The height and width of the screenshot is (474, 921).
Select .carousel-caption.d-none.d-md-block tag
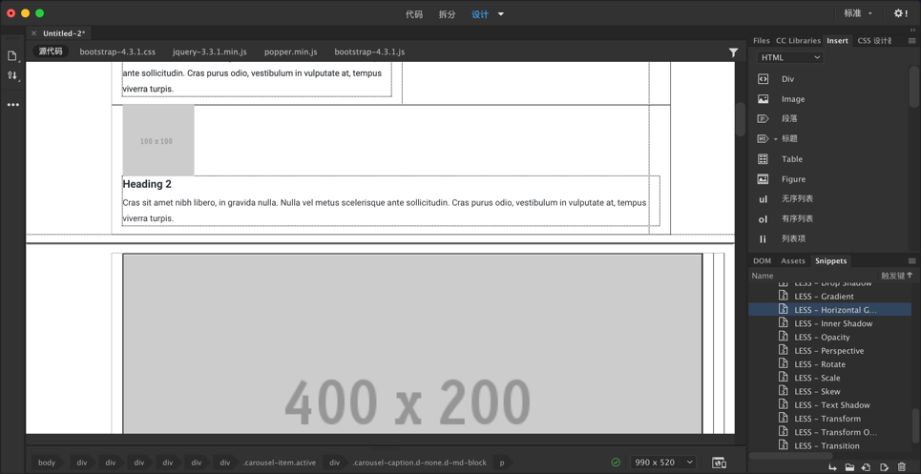click(419, 463)
